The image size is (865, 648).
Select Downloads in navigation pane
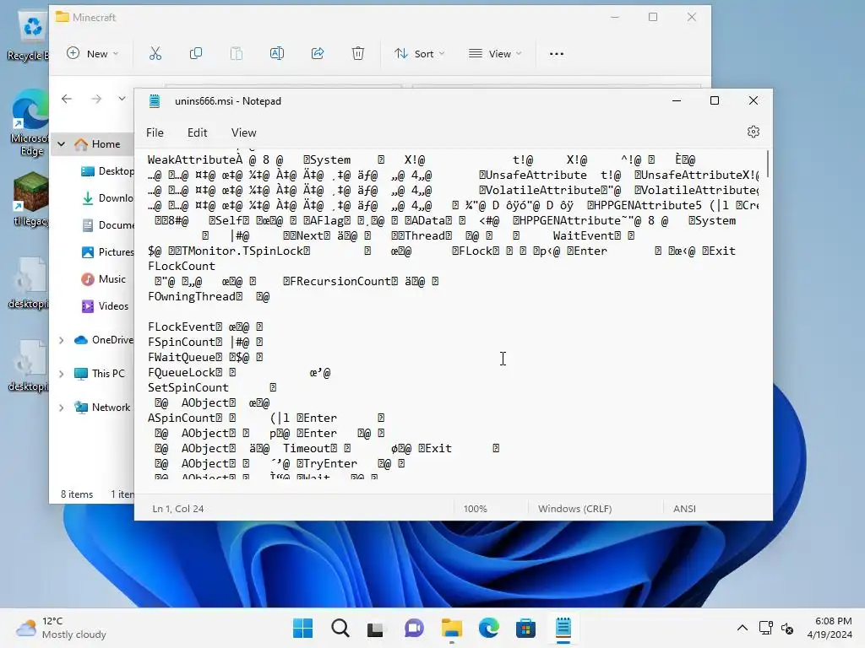[107, 198]
